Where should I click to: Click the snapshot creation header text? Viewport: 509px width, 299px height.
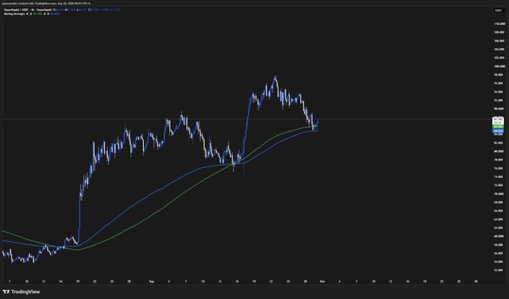click(46, 3)
